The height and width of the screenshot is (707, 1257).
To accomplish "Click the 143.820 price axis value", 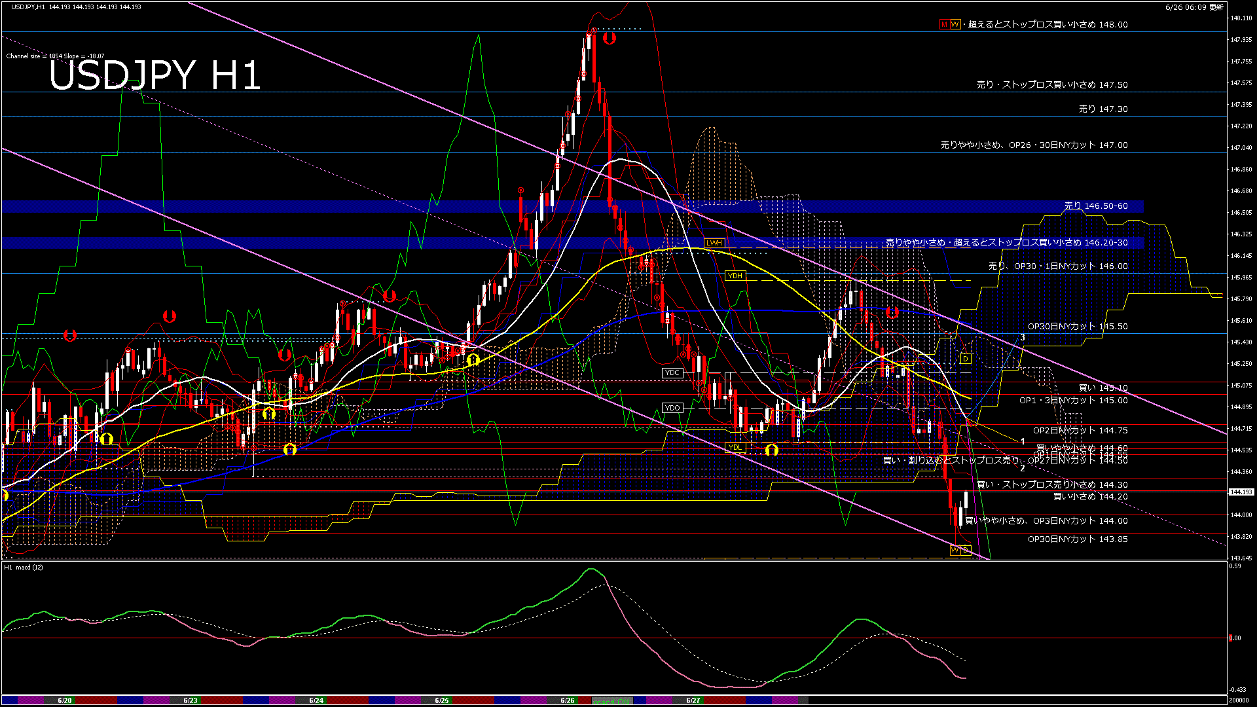I will tap(1241, 537).
